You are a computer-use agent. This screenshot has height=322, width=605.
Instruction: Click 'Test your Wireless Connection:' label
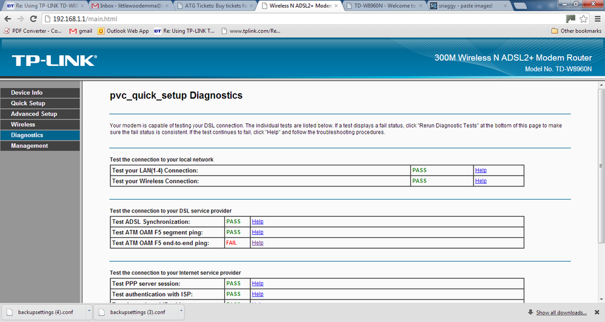[156, 181]
